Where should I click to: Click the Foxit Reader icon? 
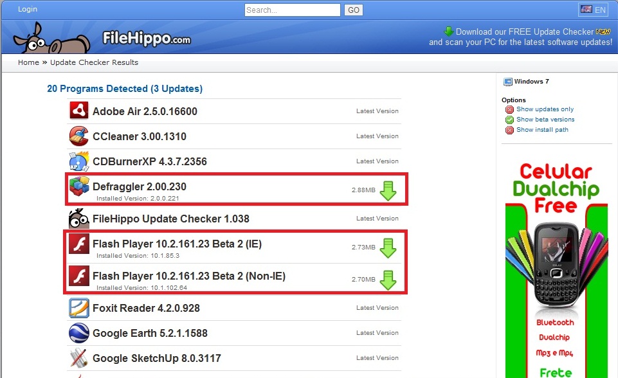[79, 308]
